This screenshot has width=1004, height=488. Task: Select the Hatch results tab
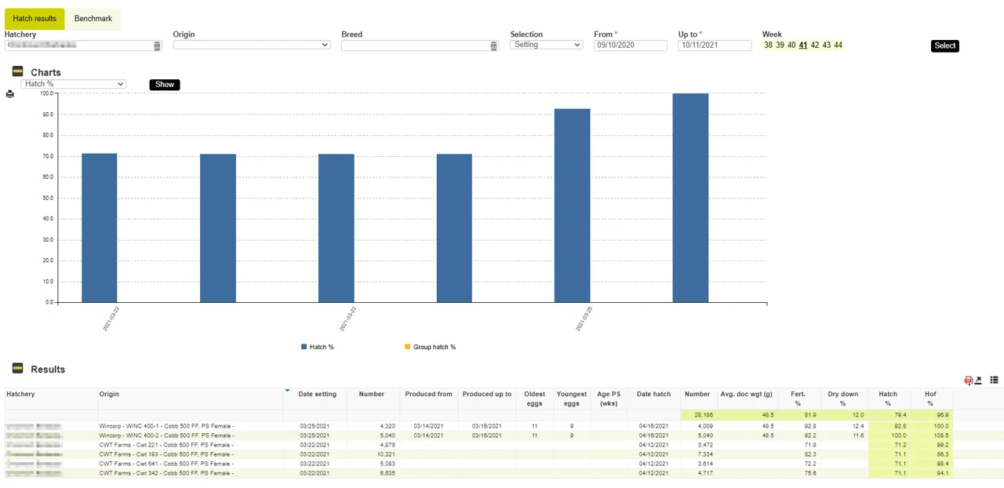coord(35,19)
